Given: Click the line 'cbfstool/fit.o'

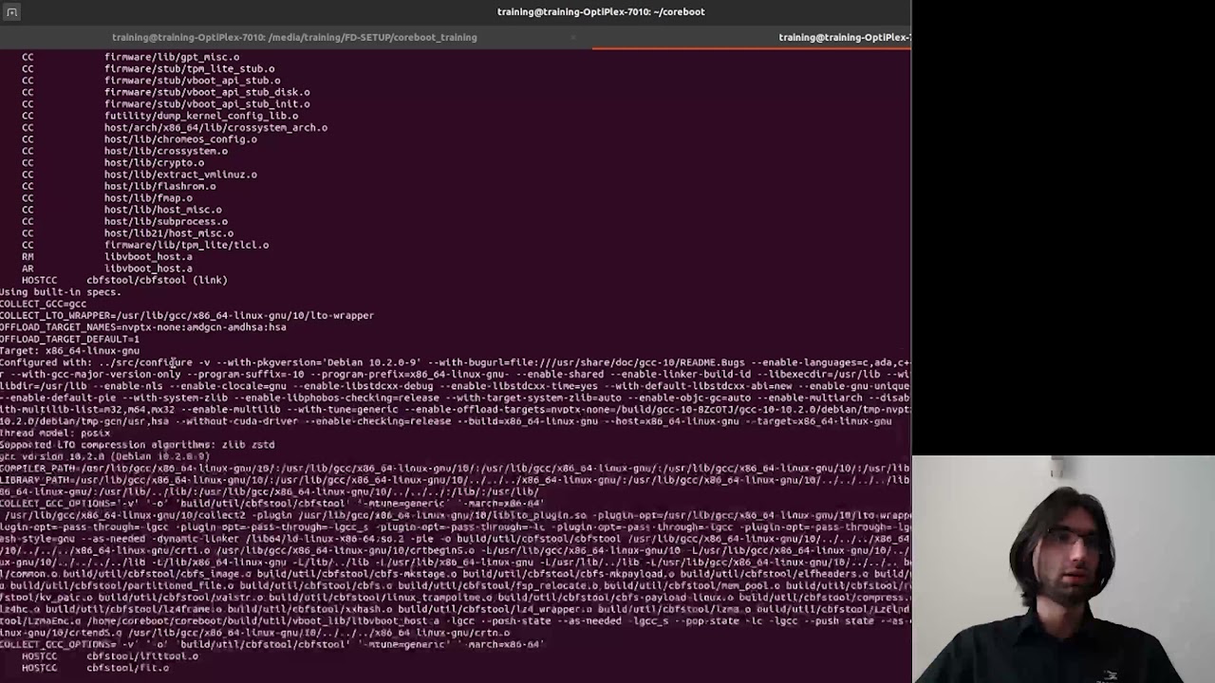Looking at the screenshot, I should tap(128, 668).
